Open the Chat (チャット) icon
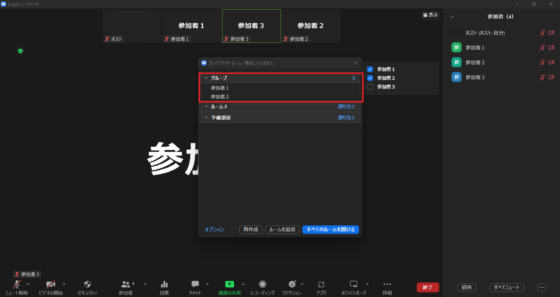 coord(195,284)
